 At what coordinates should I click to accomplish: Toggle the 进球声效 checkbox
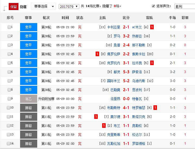click(153, 6)
